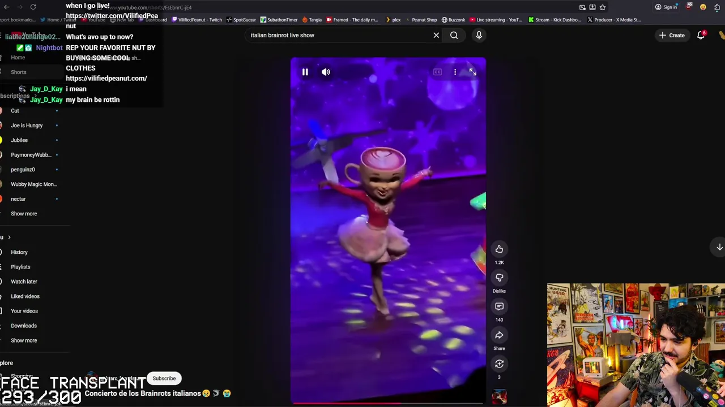Open the nectar subscription
Viewport: 725px width, 407px height.
(18, 199)
